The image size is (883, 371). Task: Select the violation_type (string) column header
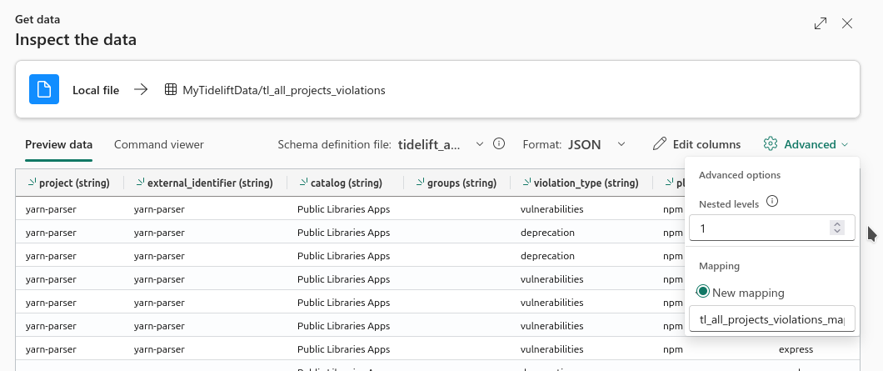tap(581, 183)
